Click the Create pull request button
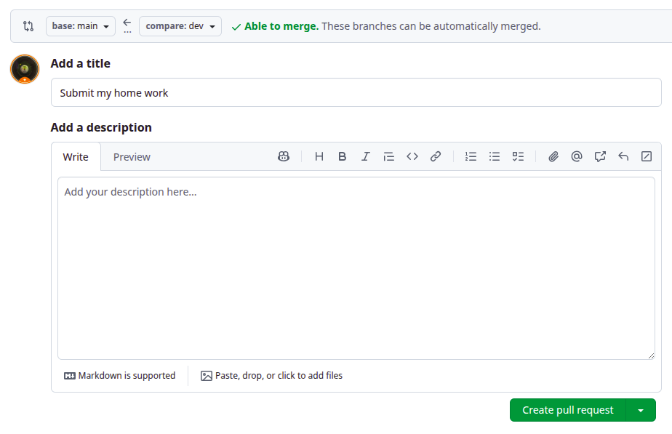 [567, 409]
